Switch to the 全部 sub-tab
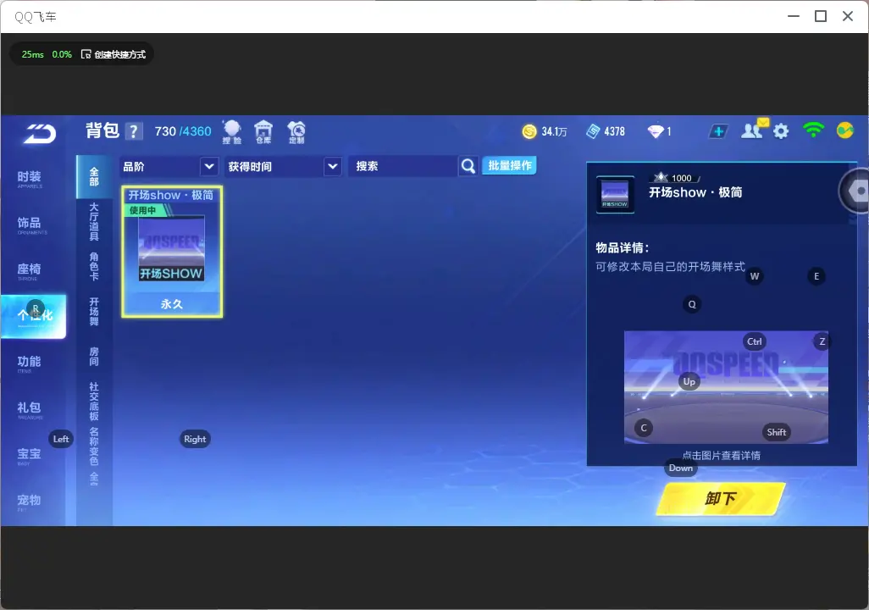Image resolution: width=869 pixels, height=610 pixels. click(94, 176)
